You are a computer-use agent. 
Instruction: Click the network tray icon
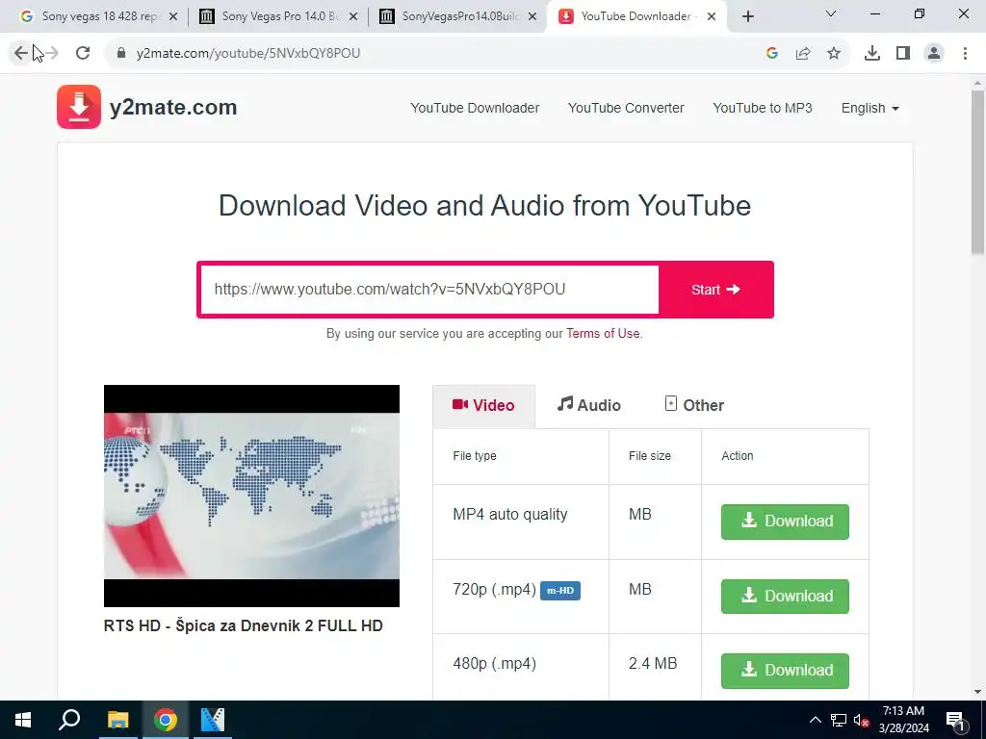(x=839, y=720)
